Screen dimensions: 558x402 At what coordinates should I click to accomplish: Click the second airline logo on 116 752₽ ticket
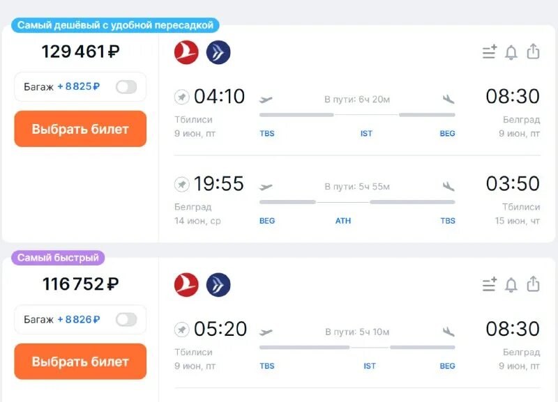(218, 284)
